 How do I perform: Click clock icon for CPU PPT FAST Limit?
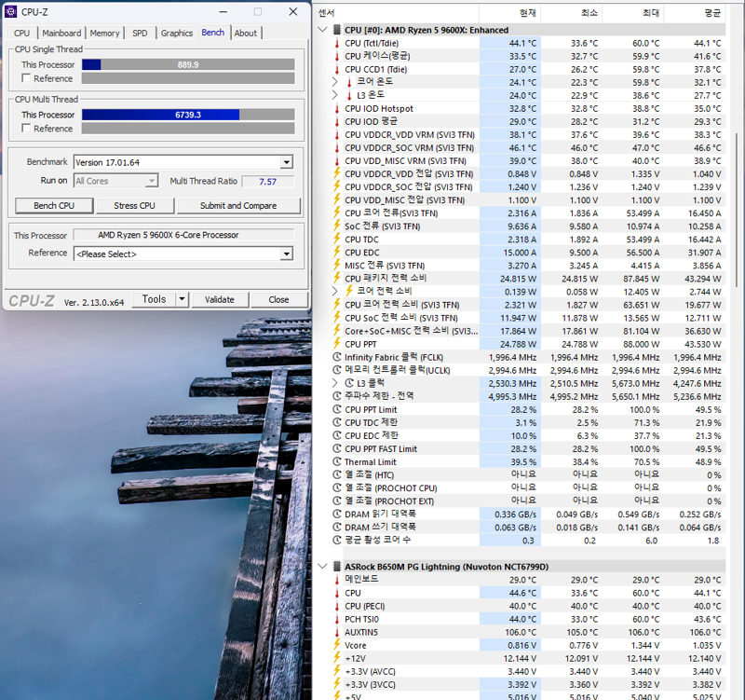337,448
